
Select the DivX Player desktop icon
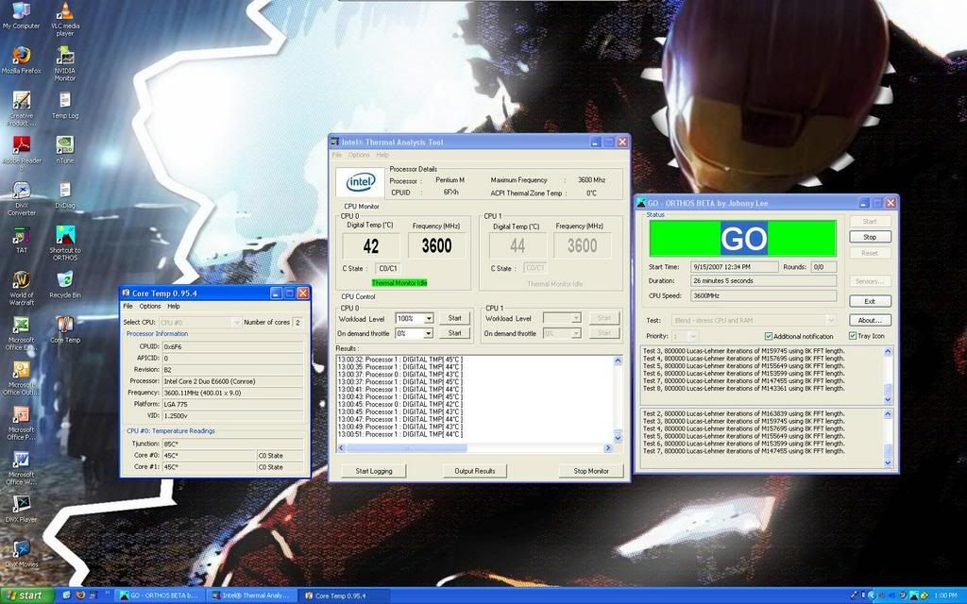[22, 509]
